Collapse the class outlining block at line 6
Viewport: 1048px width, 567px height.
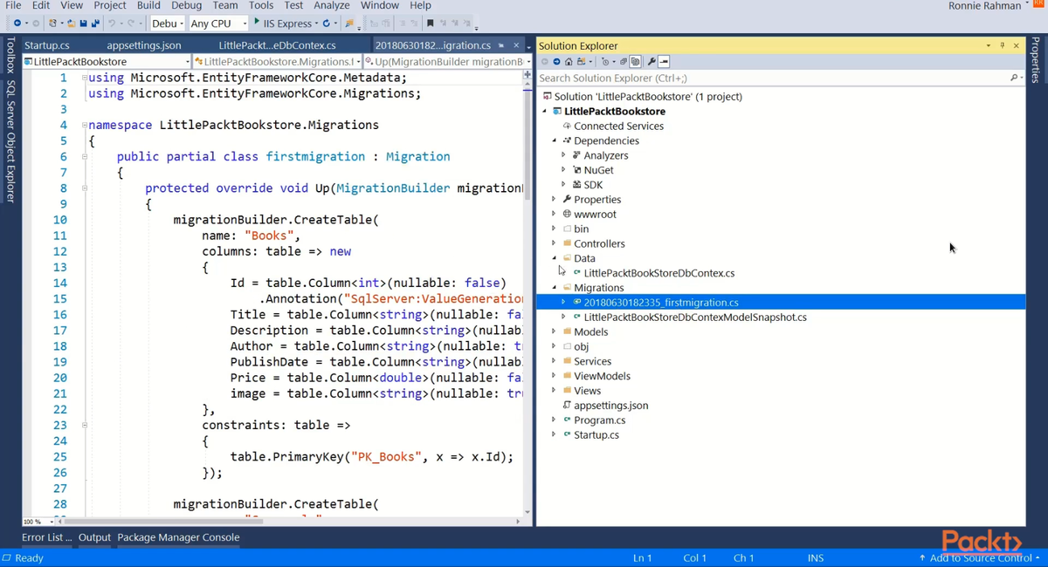84,156
